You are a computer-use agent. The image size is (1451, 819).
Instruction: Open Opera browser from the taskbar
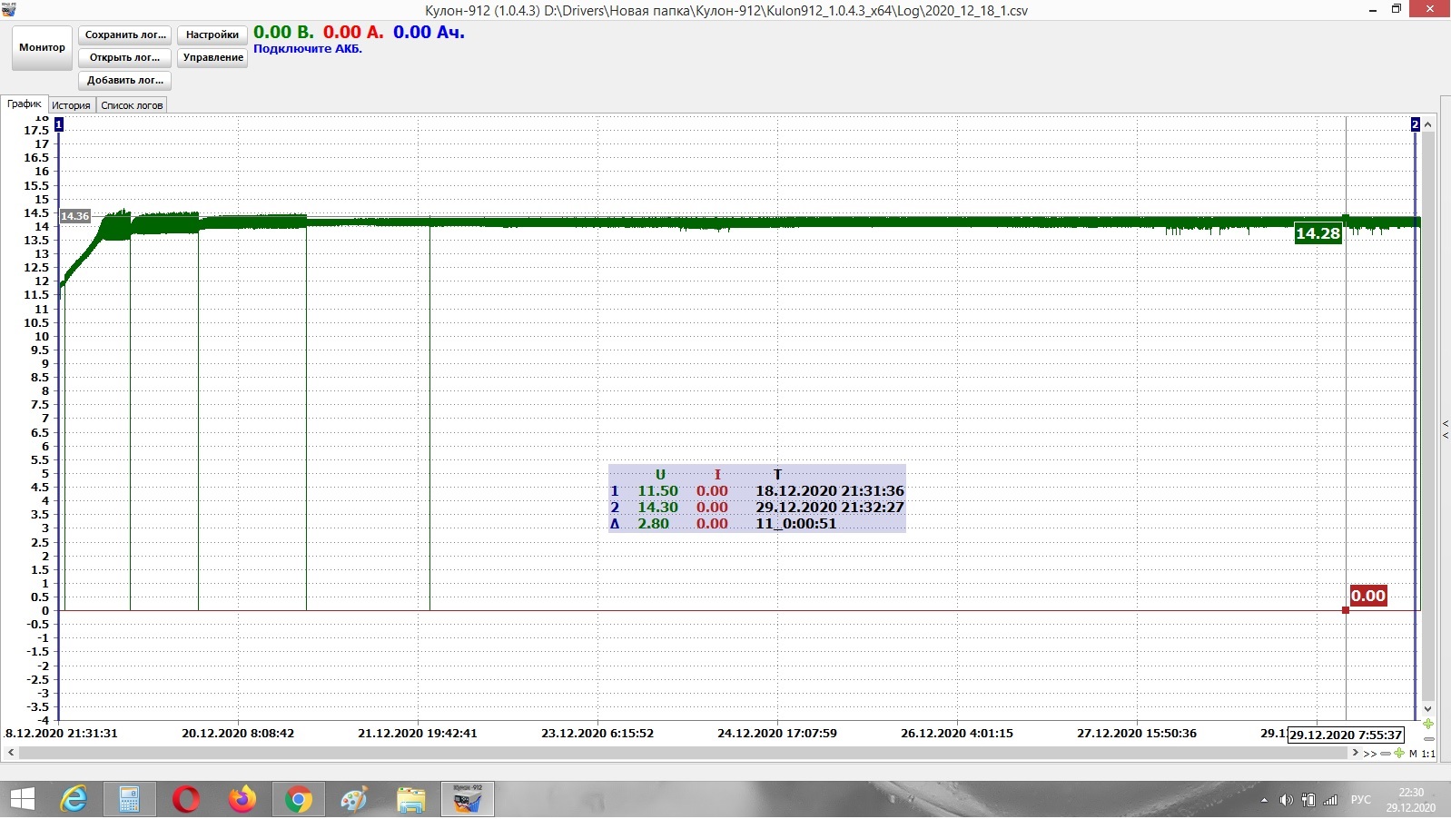[186, 800]
